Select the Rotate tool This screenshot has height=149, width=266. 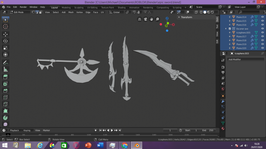click(5, 41)
